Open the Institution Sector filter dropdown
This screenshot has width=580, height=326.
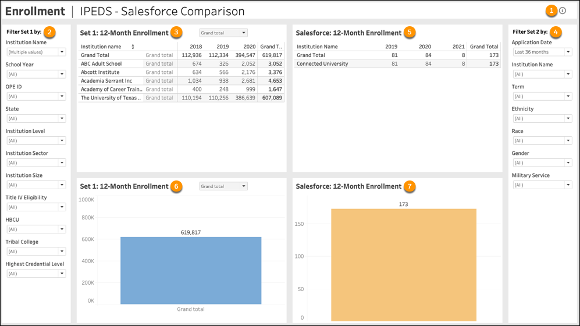(36, 163)
